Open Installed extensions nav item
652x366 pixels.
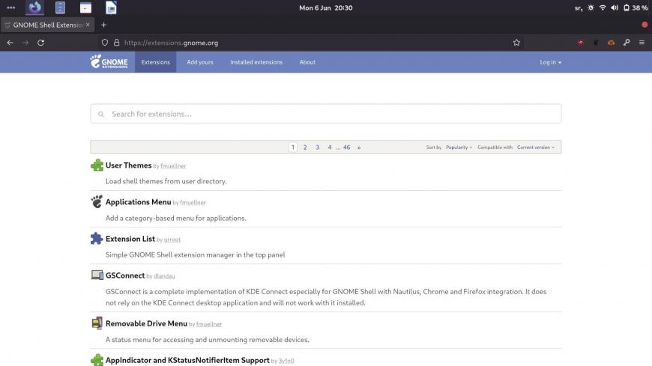tap(256, 62)
